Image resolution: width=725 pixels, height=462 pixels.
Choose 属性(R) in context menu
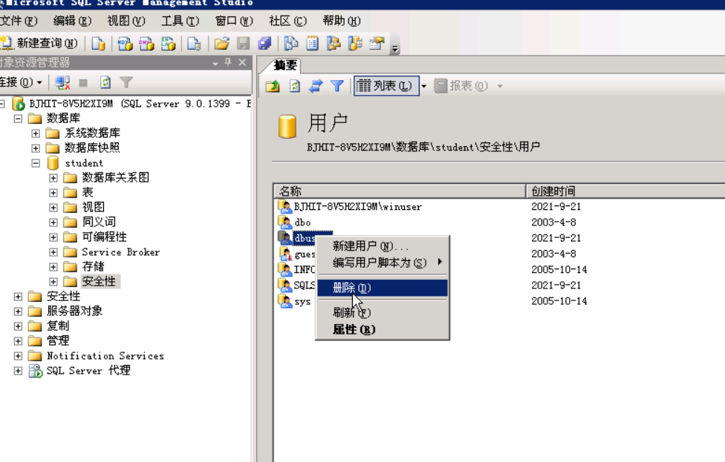coord(382,329)
